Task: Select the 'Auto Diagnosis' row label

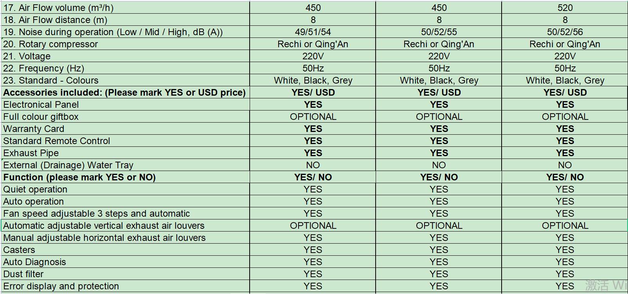Action: (34, 262)
